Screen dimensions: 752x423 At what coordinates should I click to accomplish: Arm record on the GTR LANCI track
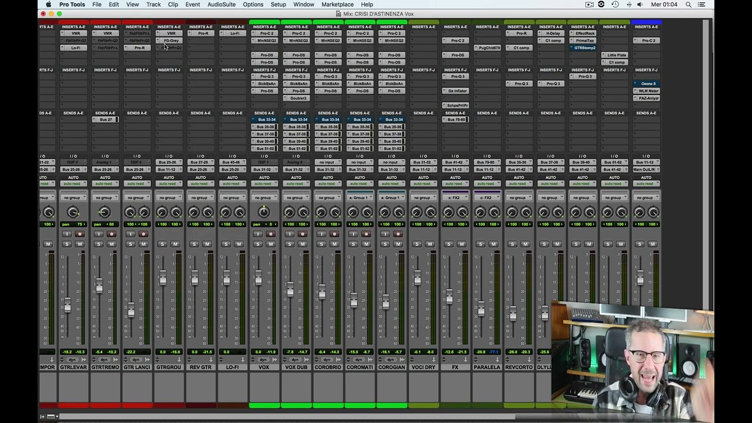coord(144,234)
